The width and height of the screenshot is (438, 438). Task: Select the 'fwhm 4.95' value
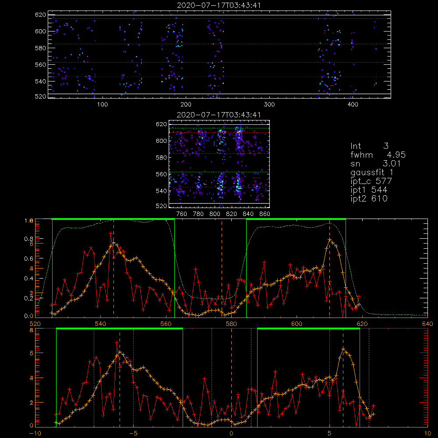coord(378,155)
